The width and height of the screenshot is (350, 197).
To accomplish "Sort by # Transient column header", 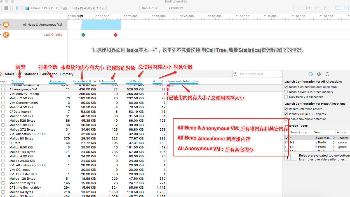I will click(x=108, y=81).
